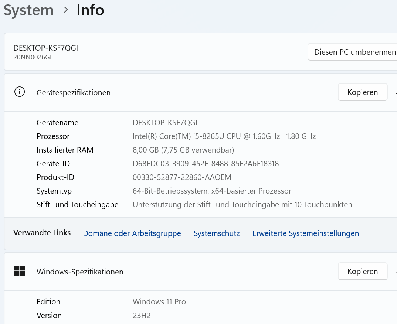Screen dimensions: 397x324
Task: Click the Prozessor label
Action: (x=53, y=136)
